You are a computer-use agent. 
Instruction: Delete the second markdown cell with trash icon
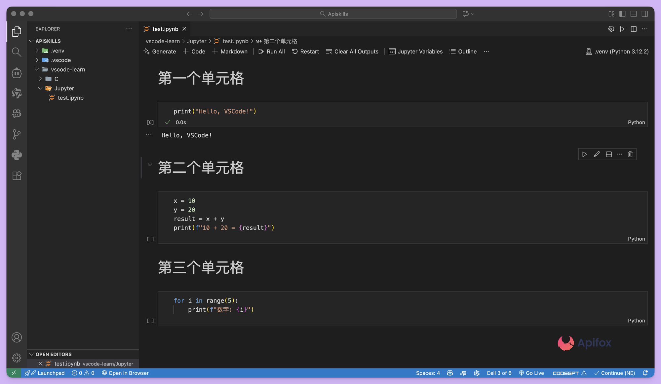(x=630, y=154)
